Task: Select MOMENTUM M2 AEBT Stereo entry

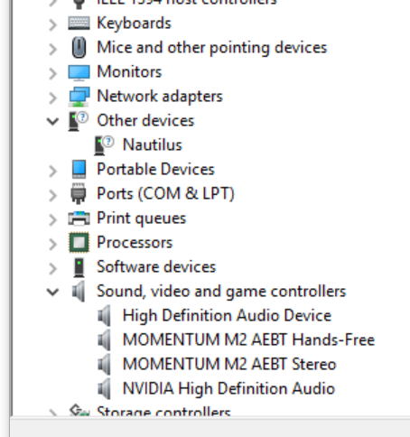Action: (229, 364)
